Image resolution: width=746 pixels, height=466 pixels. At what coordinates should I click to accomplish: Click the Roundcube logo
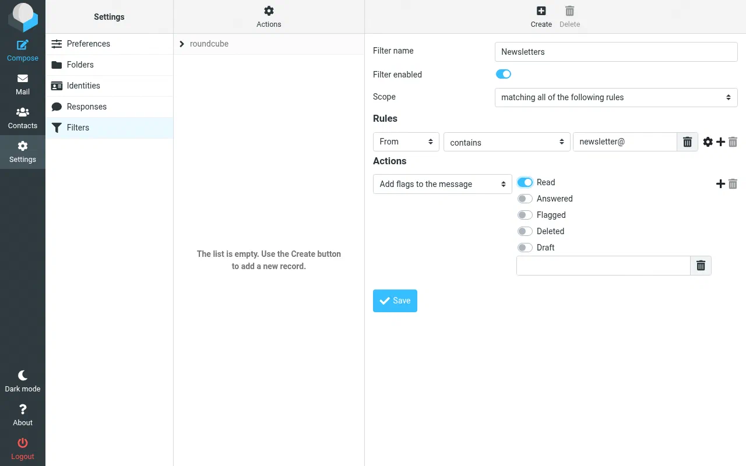(x=23, y=17)
